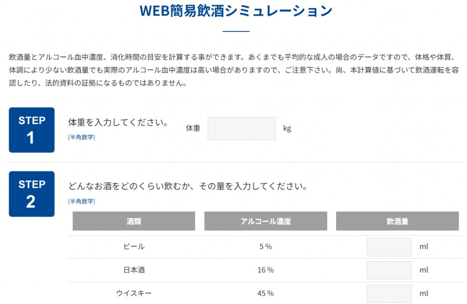This screenshot has width=467, height=304.
Task: Click the kg unit label
Action: click(x=287, y=129)
